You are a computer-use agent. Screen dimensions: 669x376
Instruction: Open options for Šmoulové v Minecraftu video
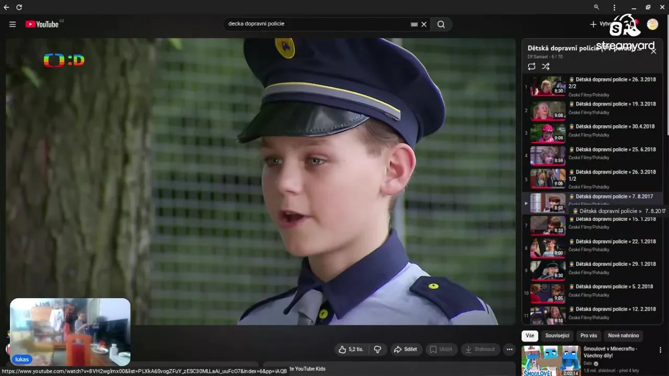[x=660, y=350]
